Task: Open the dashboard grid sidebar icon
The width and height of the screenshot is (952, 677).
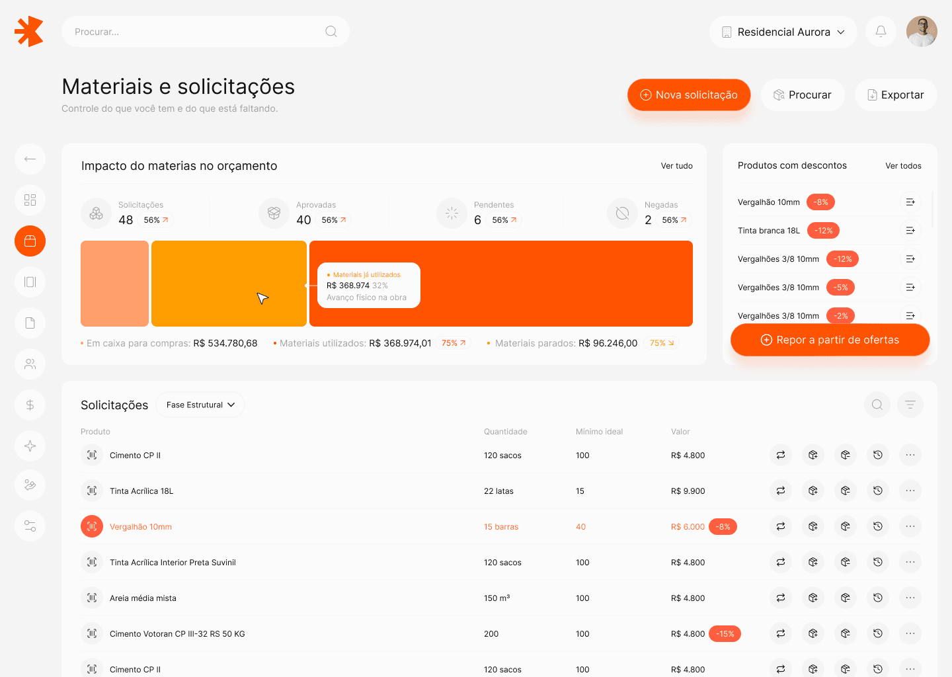Action: coord(30,200)
